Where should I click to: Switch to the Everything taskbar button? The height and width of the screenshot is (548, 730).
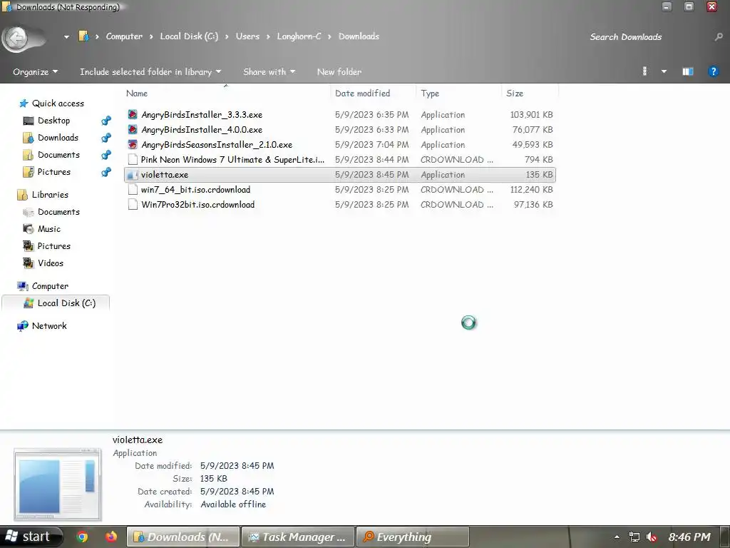tap(413, 537)
